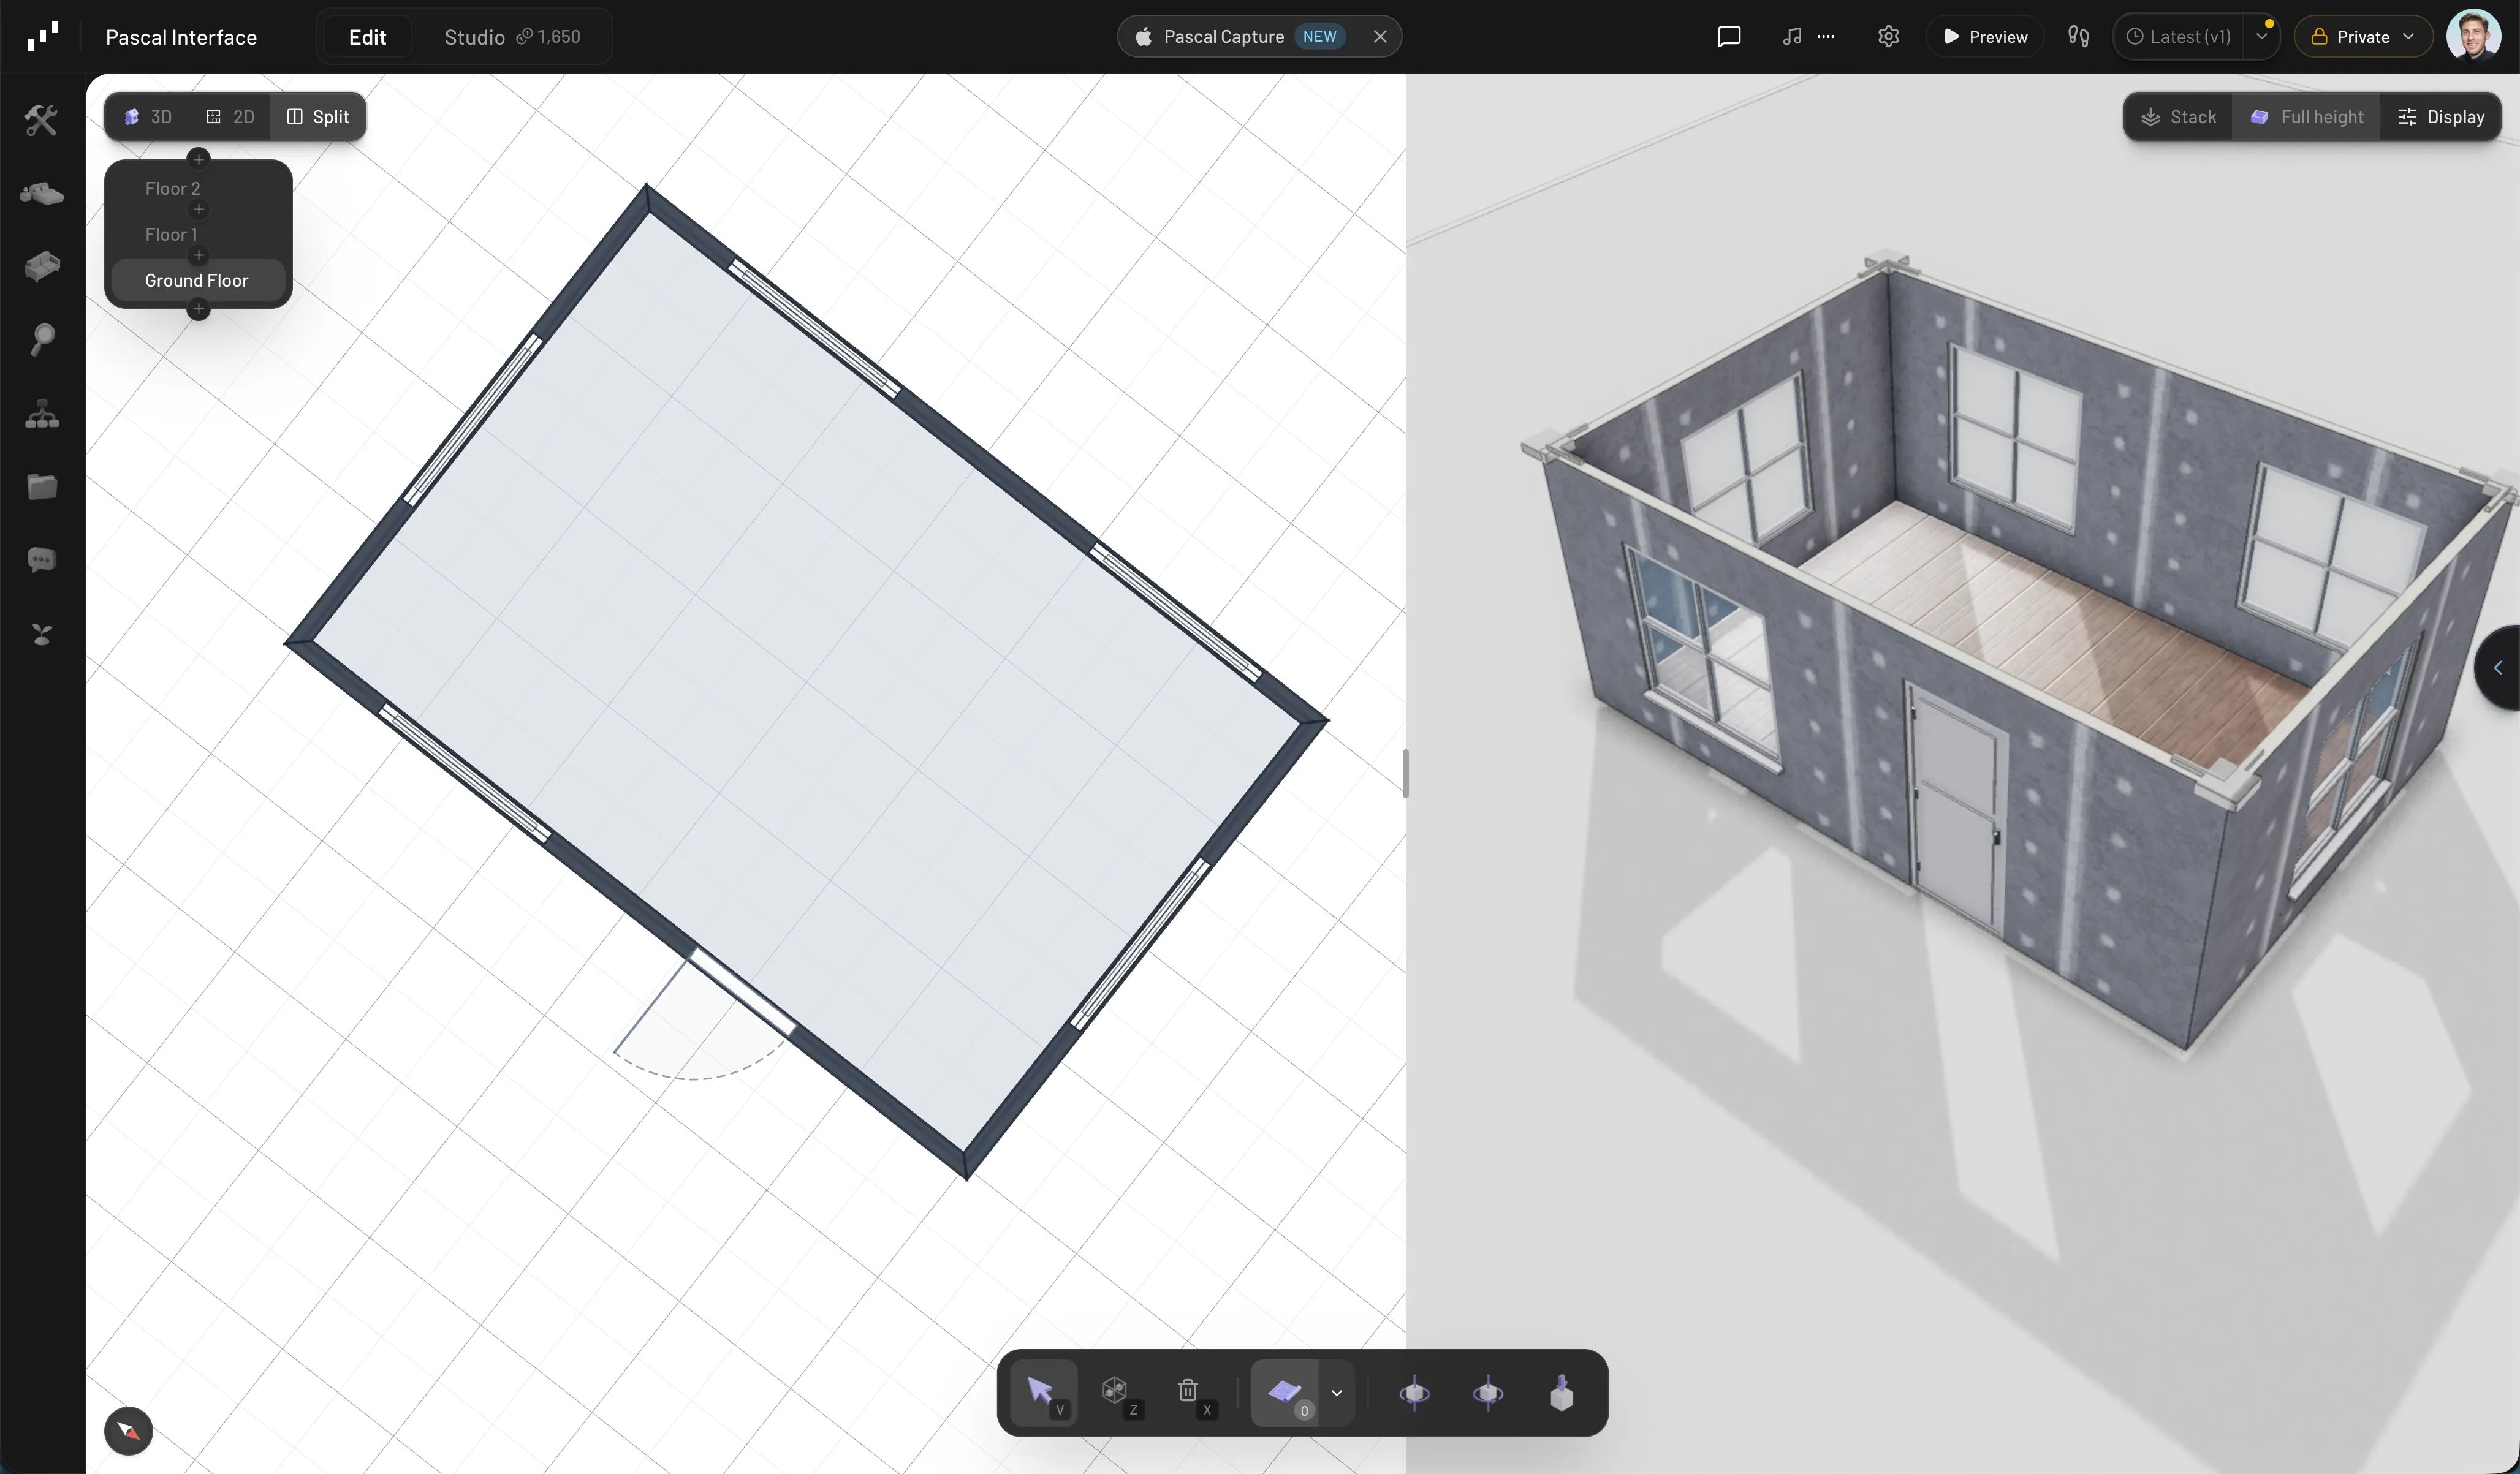Image resolution: width=2520 pixels, height=1474 pixels.
Task: Open the Private visibility dropdown
Action: (x=2363, y=37)
